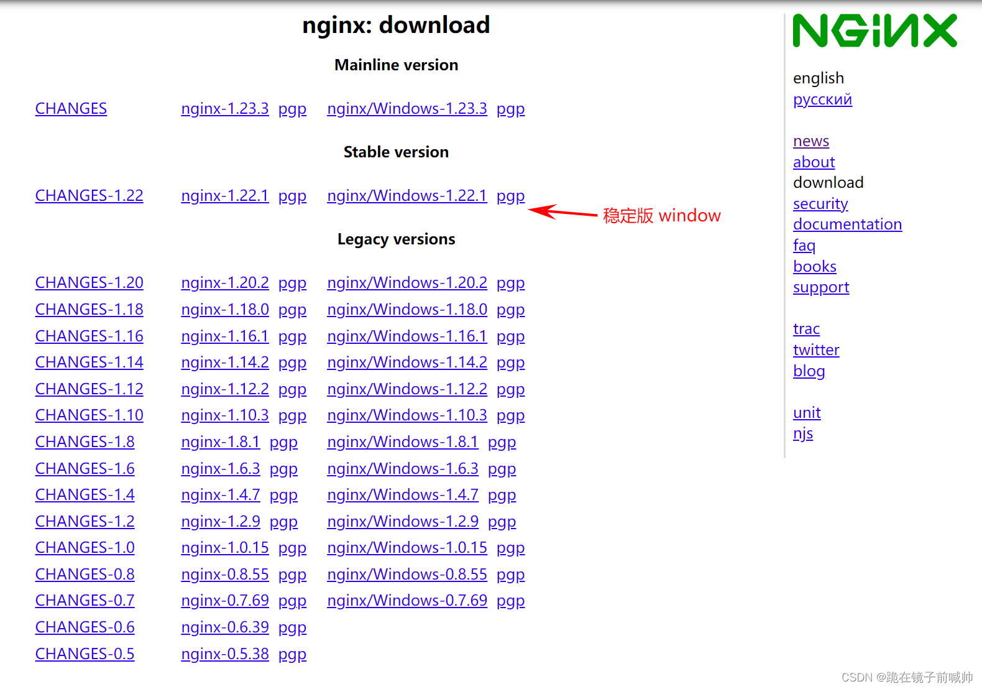
Task: Download nginx/Windows-1.18.0
Action: [x=407, y=310]
